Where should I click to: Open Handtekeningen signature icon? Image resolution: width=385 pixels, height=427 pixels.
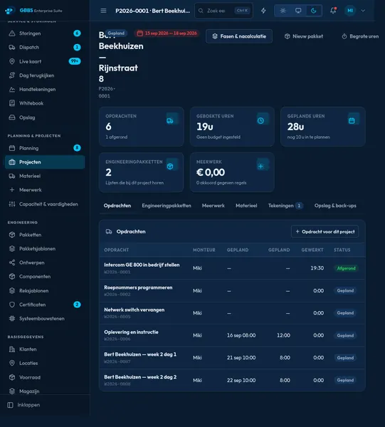[x=12, y=90]
